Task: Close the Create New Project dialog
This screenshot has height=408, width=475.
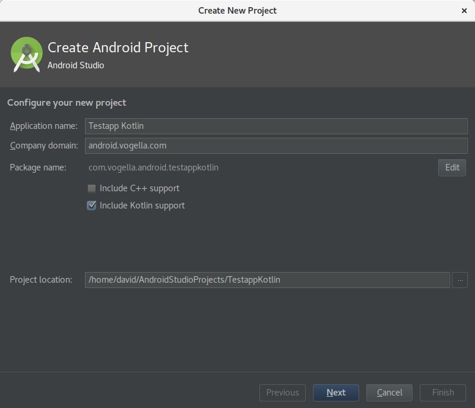Action: click(464, 11)
